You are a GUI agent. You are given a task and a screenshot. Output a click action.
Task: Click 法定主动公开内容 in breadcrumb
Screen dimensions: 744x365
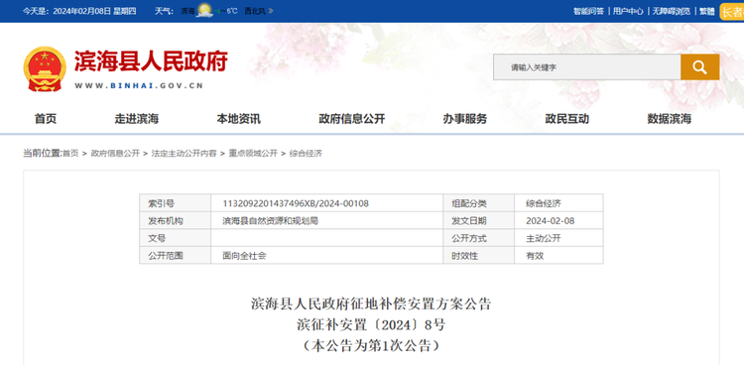185,154
